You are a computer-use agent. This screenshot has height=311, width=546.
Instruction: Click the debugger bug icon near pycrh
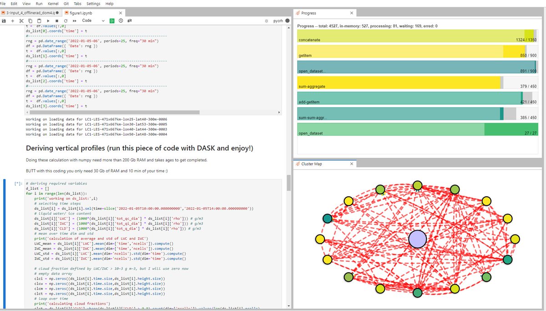click(x=266, y=21)
